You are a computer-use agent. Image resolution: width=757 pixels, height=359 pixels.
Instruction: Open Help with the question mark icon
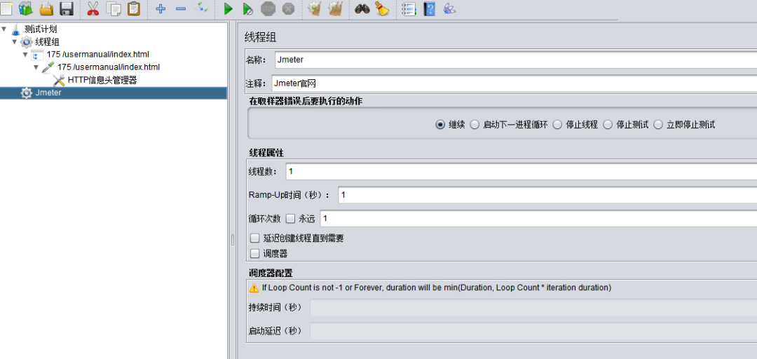[429, 8]
